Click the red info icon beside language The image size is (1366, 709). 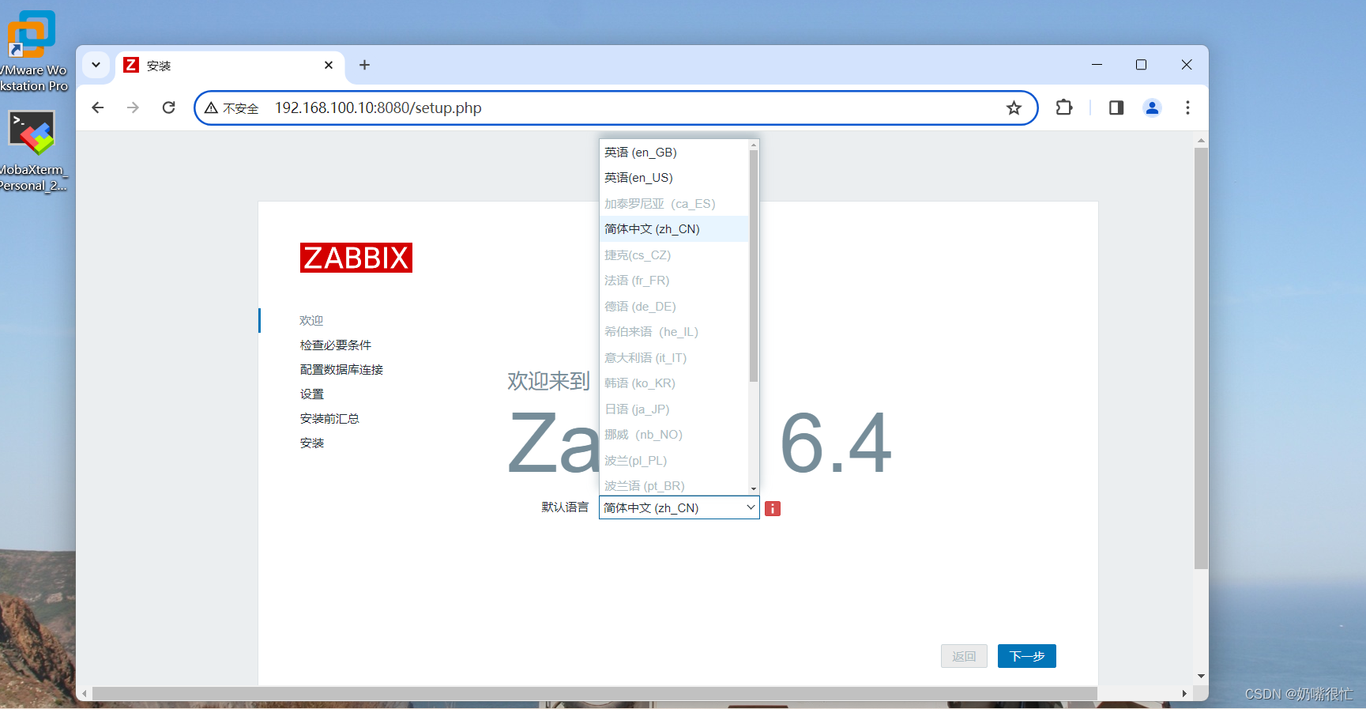tap(773, 508)
